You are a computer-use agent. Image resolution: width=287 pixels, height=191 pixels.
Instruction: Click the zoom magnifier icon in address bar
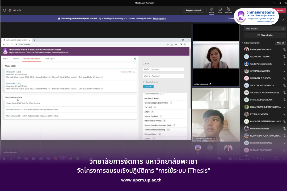click(x=168, y=44)
